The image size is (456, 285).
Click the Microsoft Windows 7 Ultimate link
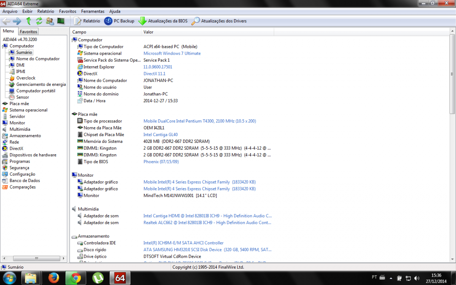tap(172, 53)
